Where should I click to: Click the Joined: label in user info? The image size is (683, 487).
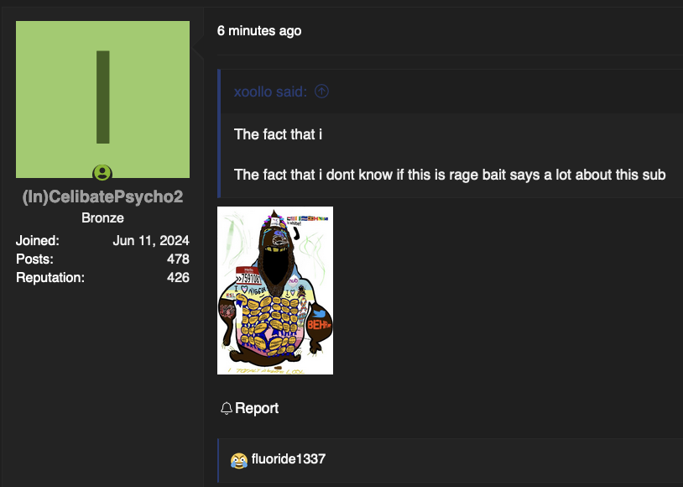(x=38, y=241)
